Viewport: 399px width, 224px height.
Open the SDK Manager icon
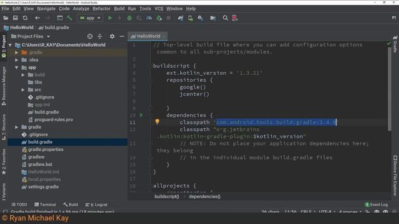pyautogui.click(x=201, y=18)
